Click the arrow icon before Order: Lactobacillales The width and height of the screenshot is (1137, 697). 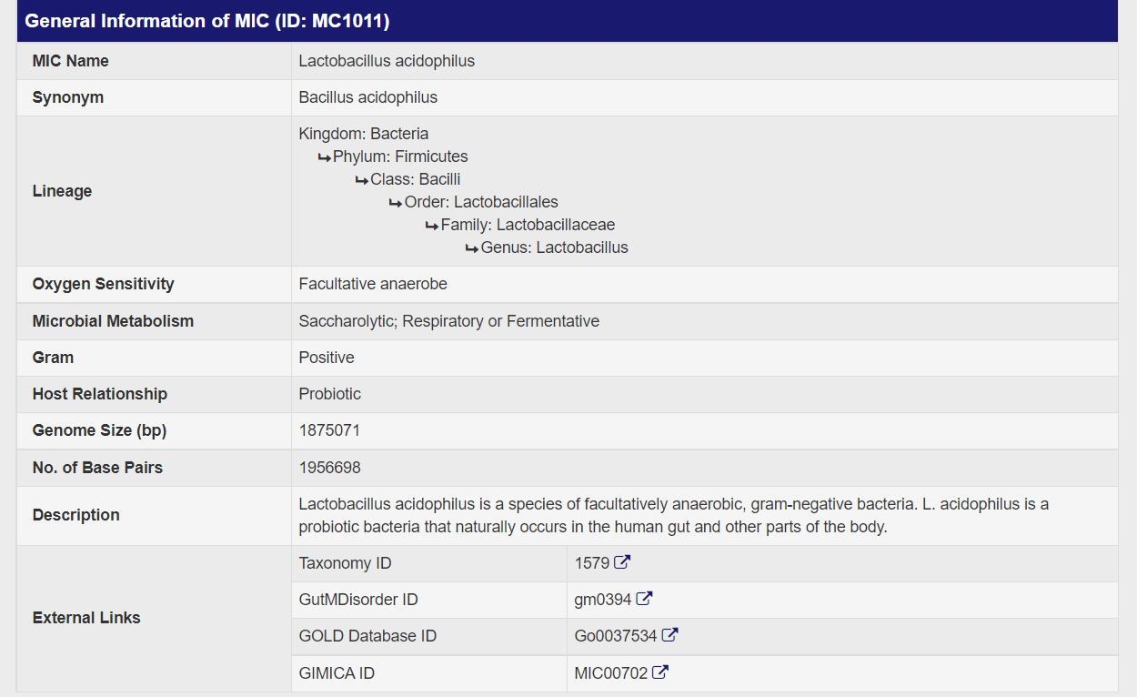(396, 203)
